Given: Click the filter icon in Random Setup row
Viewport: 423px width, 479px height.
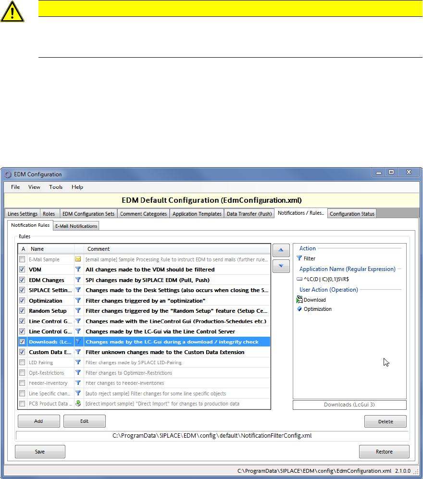Looking at the screenshot, I should tap(78, 311).
